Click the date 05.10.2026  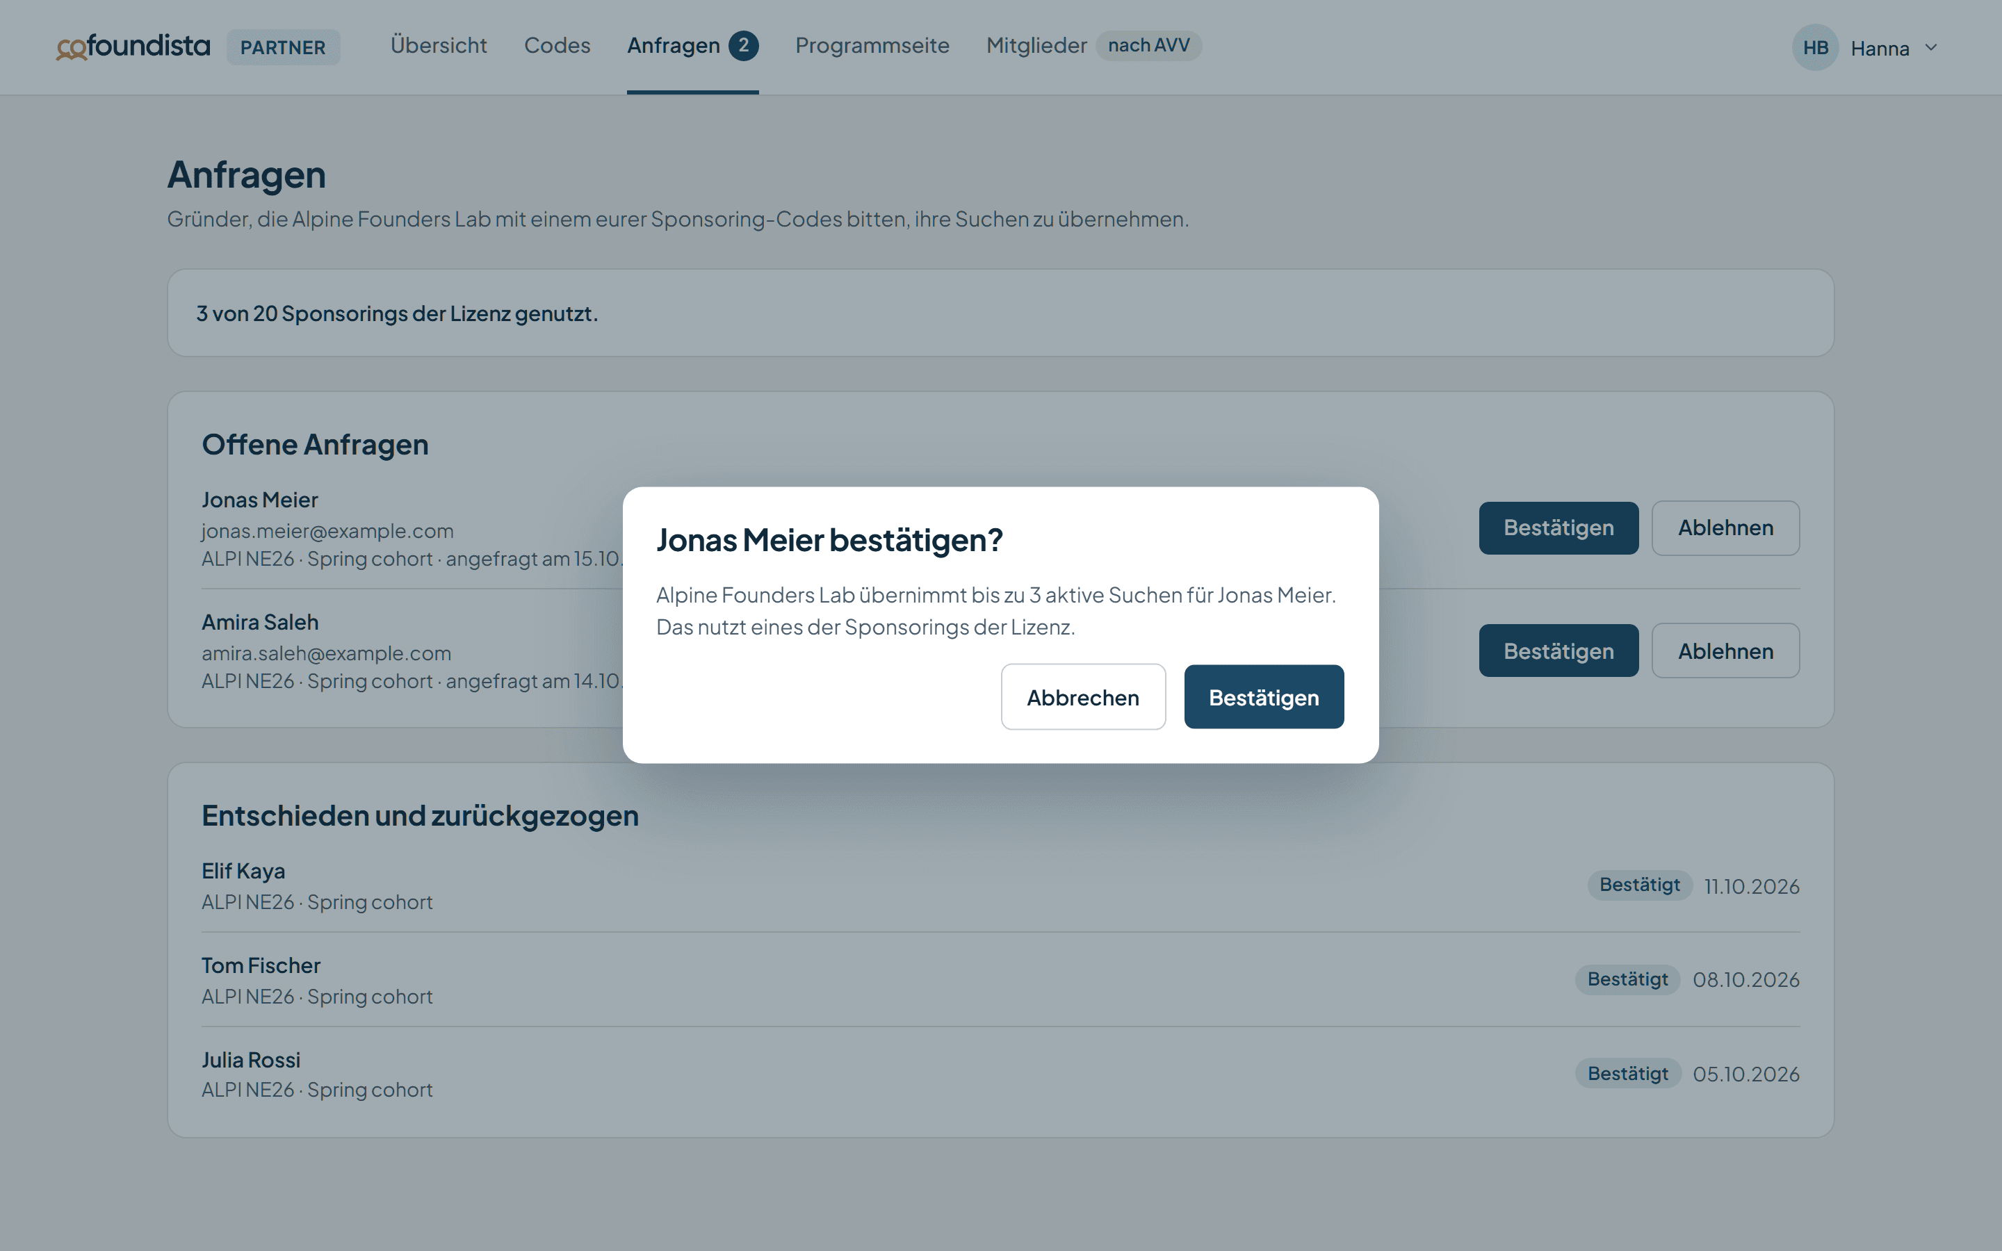click(1745, 1074)
